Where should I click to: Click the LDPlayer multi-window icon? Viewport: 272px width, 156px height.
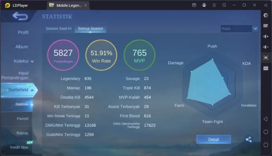(x=224, y=5)
